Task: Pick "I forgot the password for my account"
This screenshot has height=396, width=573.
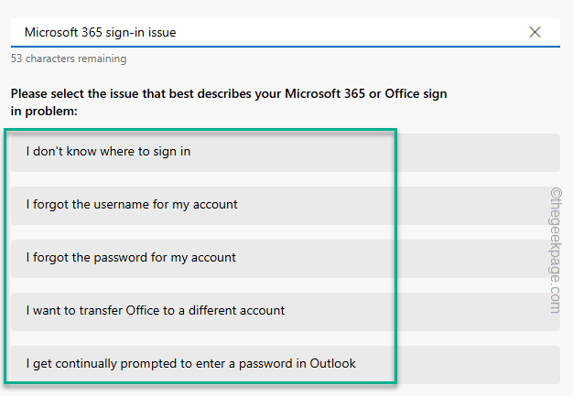Action: coord(285,259)
